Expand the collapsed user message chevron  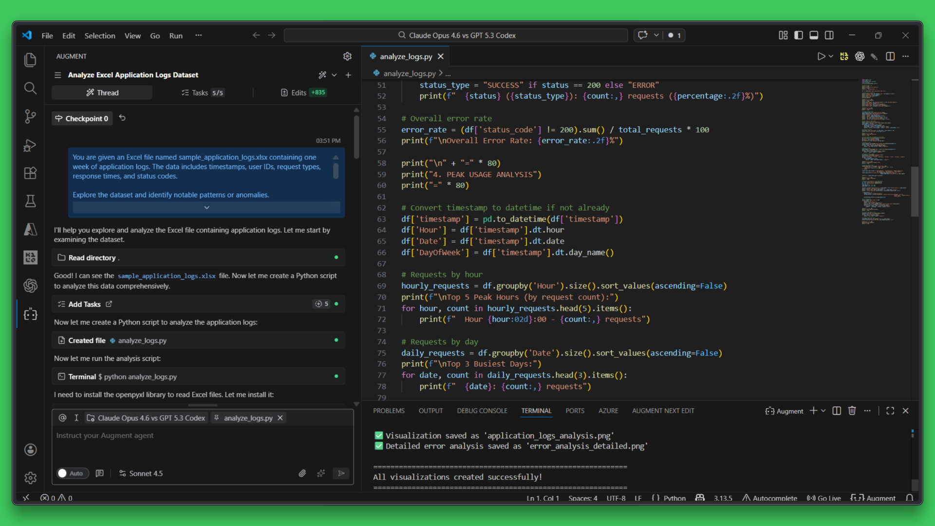206,207
